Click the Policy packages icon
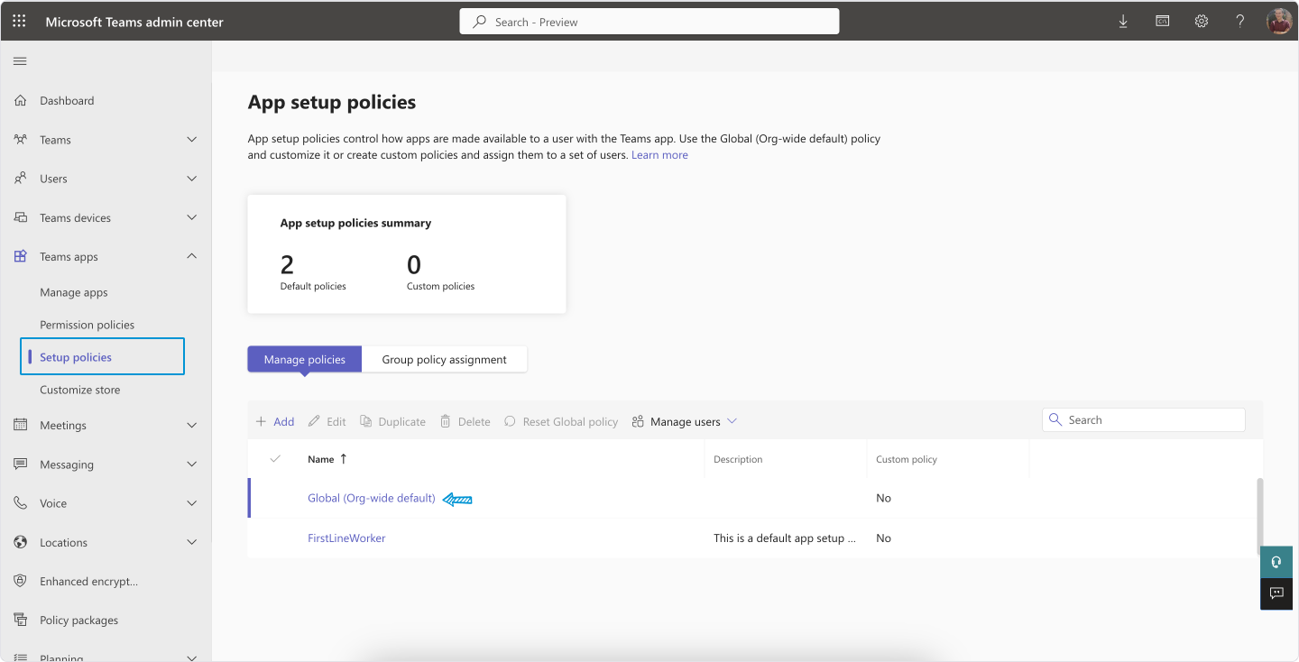1299x662 pixels. pyautogui.click(x=21, y=620)
